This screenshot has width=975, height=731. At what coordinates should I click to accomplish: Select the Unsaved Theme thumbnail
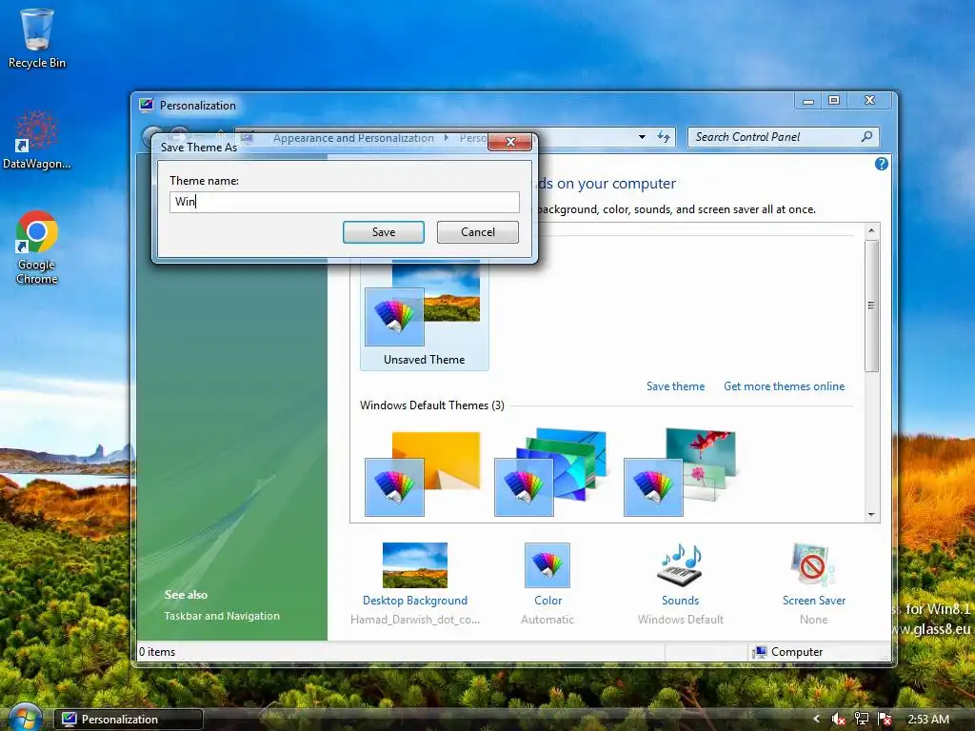tap(424, 314)
